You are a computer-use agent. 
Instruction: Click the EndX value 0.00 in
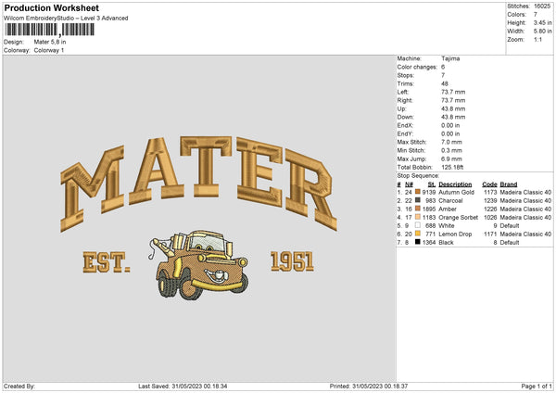[x=450, y=125]
